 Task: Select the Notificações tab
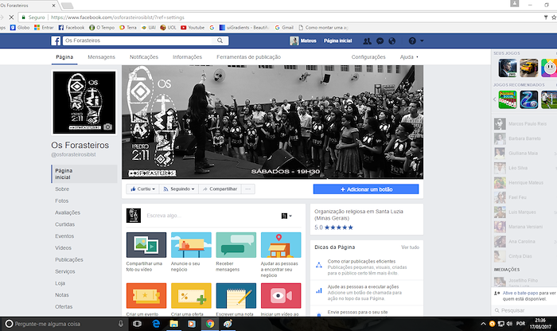(x=143, y=56)
